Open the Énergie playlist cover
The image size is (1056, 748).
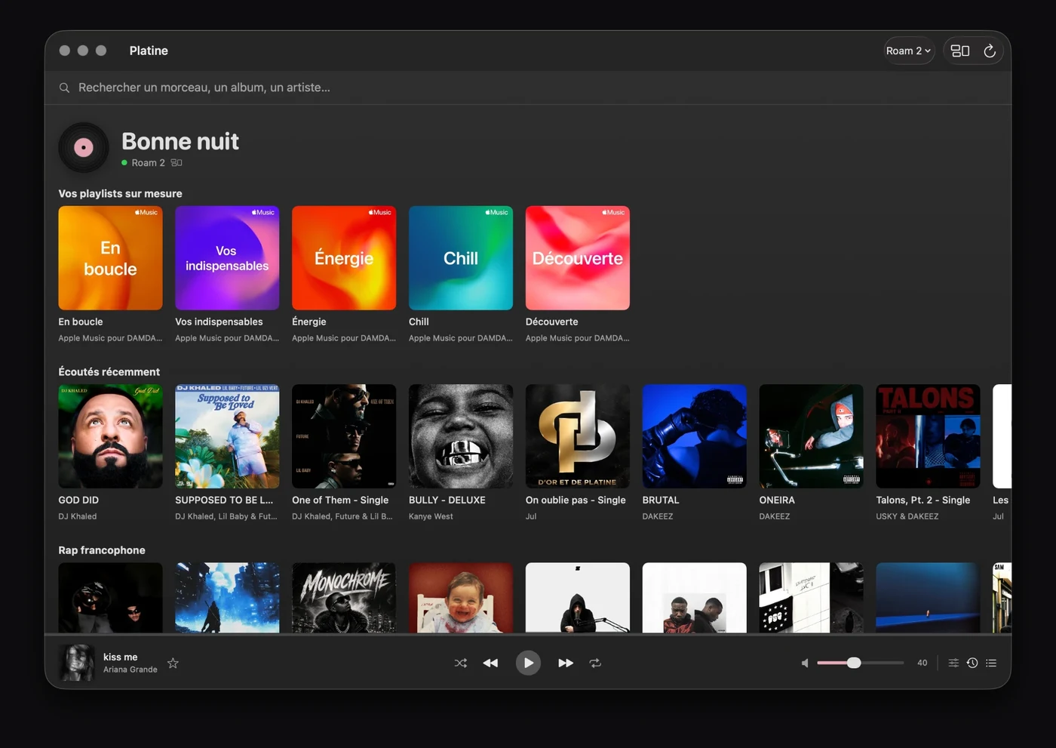344,258
